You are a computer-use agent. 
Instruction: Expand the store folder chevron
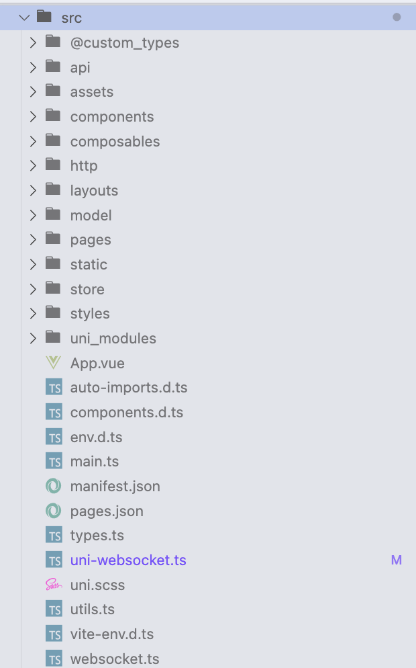click(33, 289)
